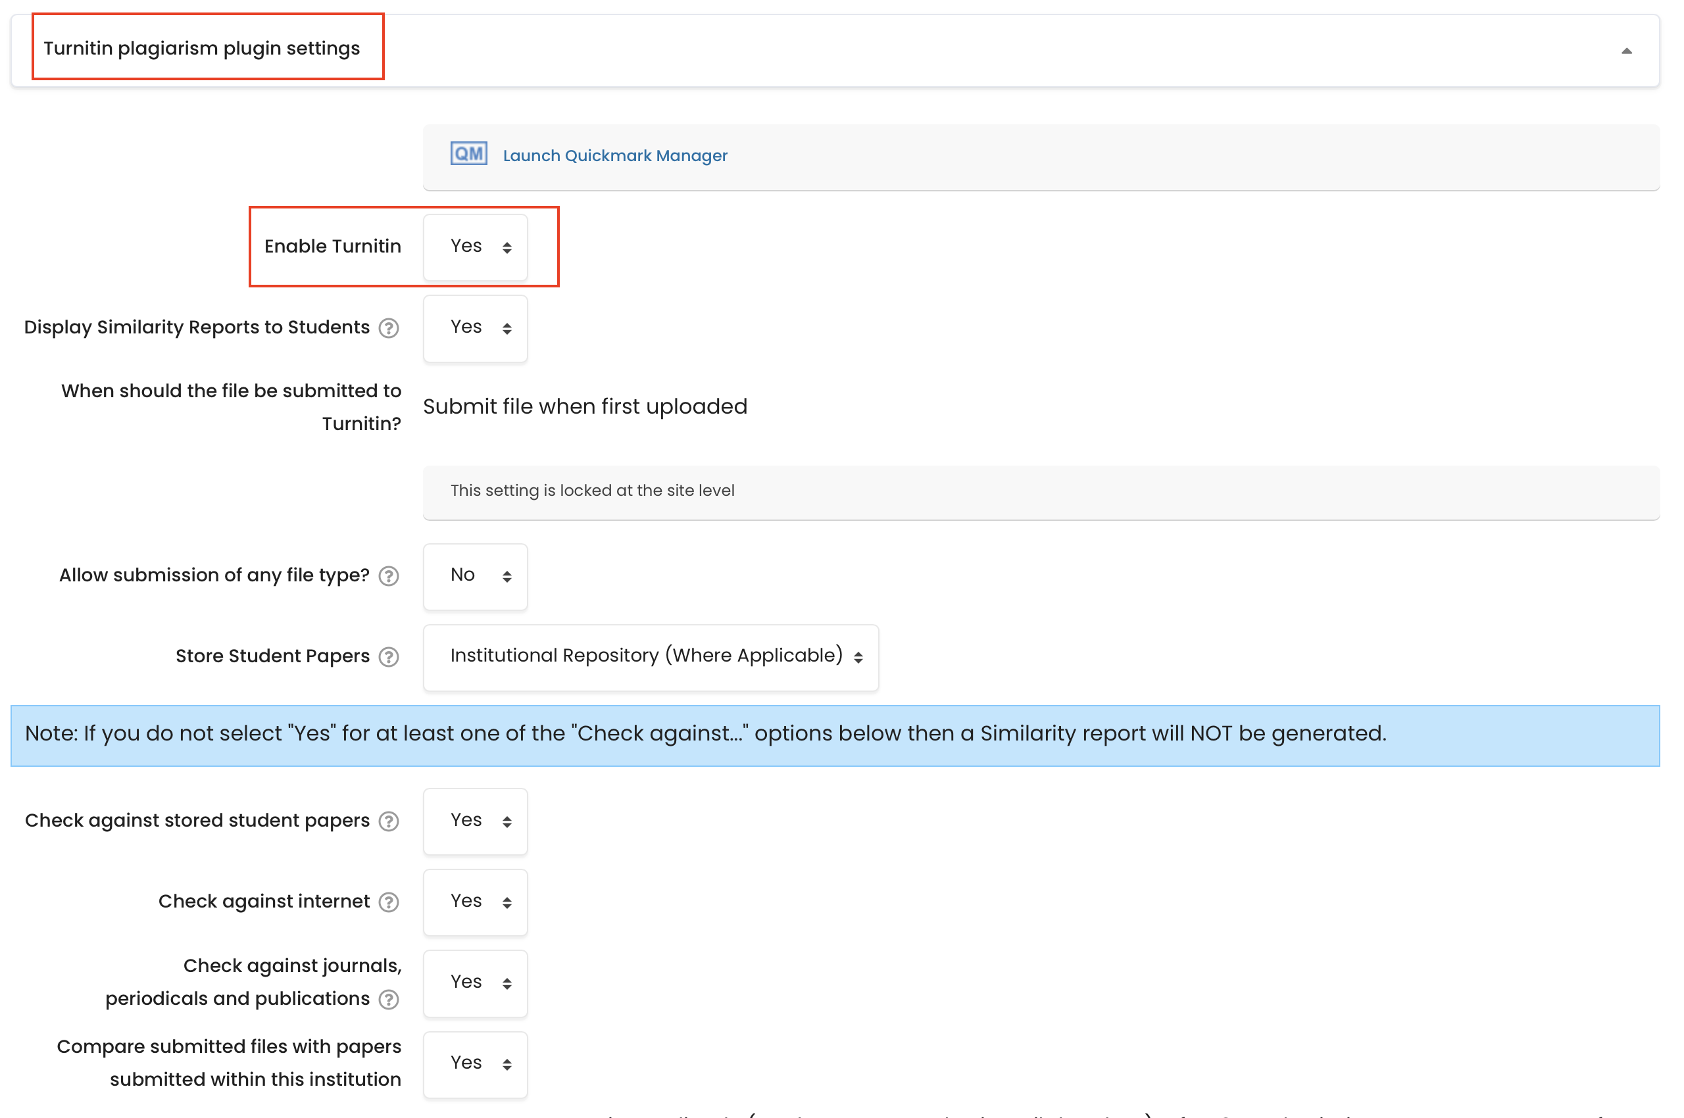The width and height of the screenshot is (1684, 1118).
Task: Open the Compare submitted files dropdown
Action: (x=475, y=1063)
